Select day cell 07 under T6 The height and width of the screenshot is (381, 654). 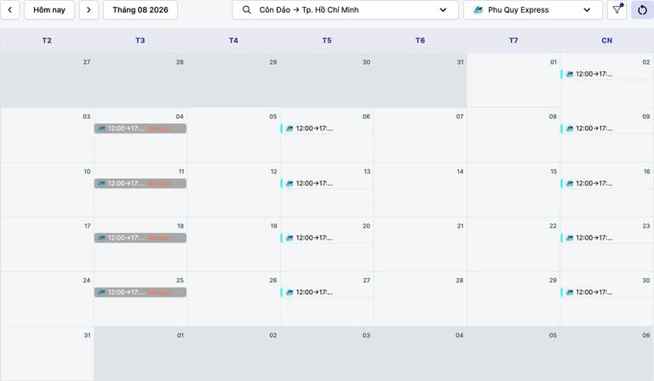(420, 135)
